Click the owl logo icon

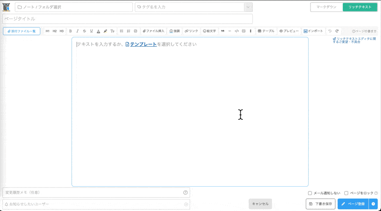7,7
